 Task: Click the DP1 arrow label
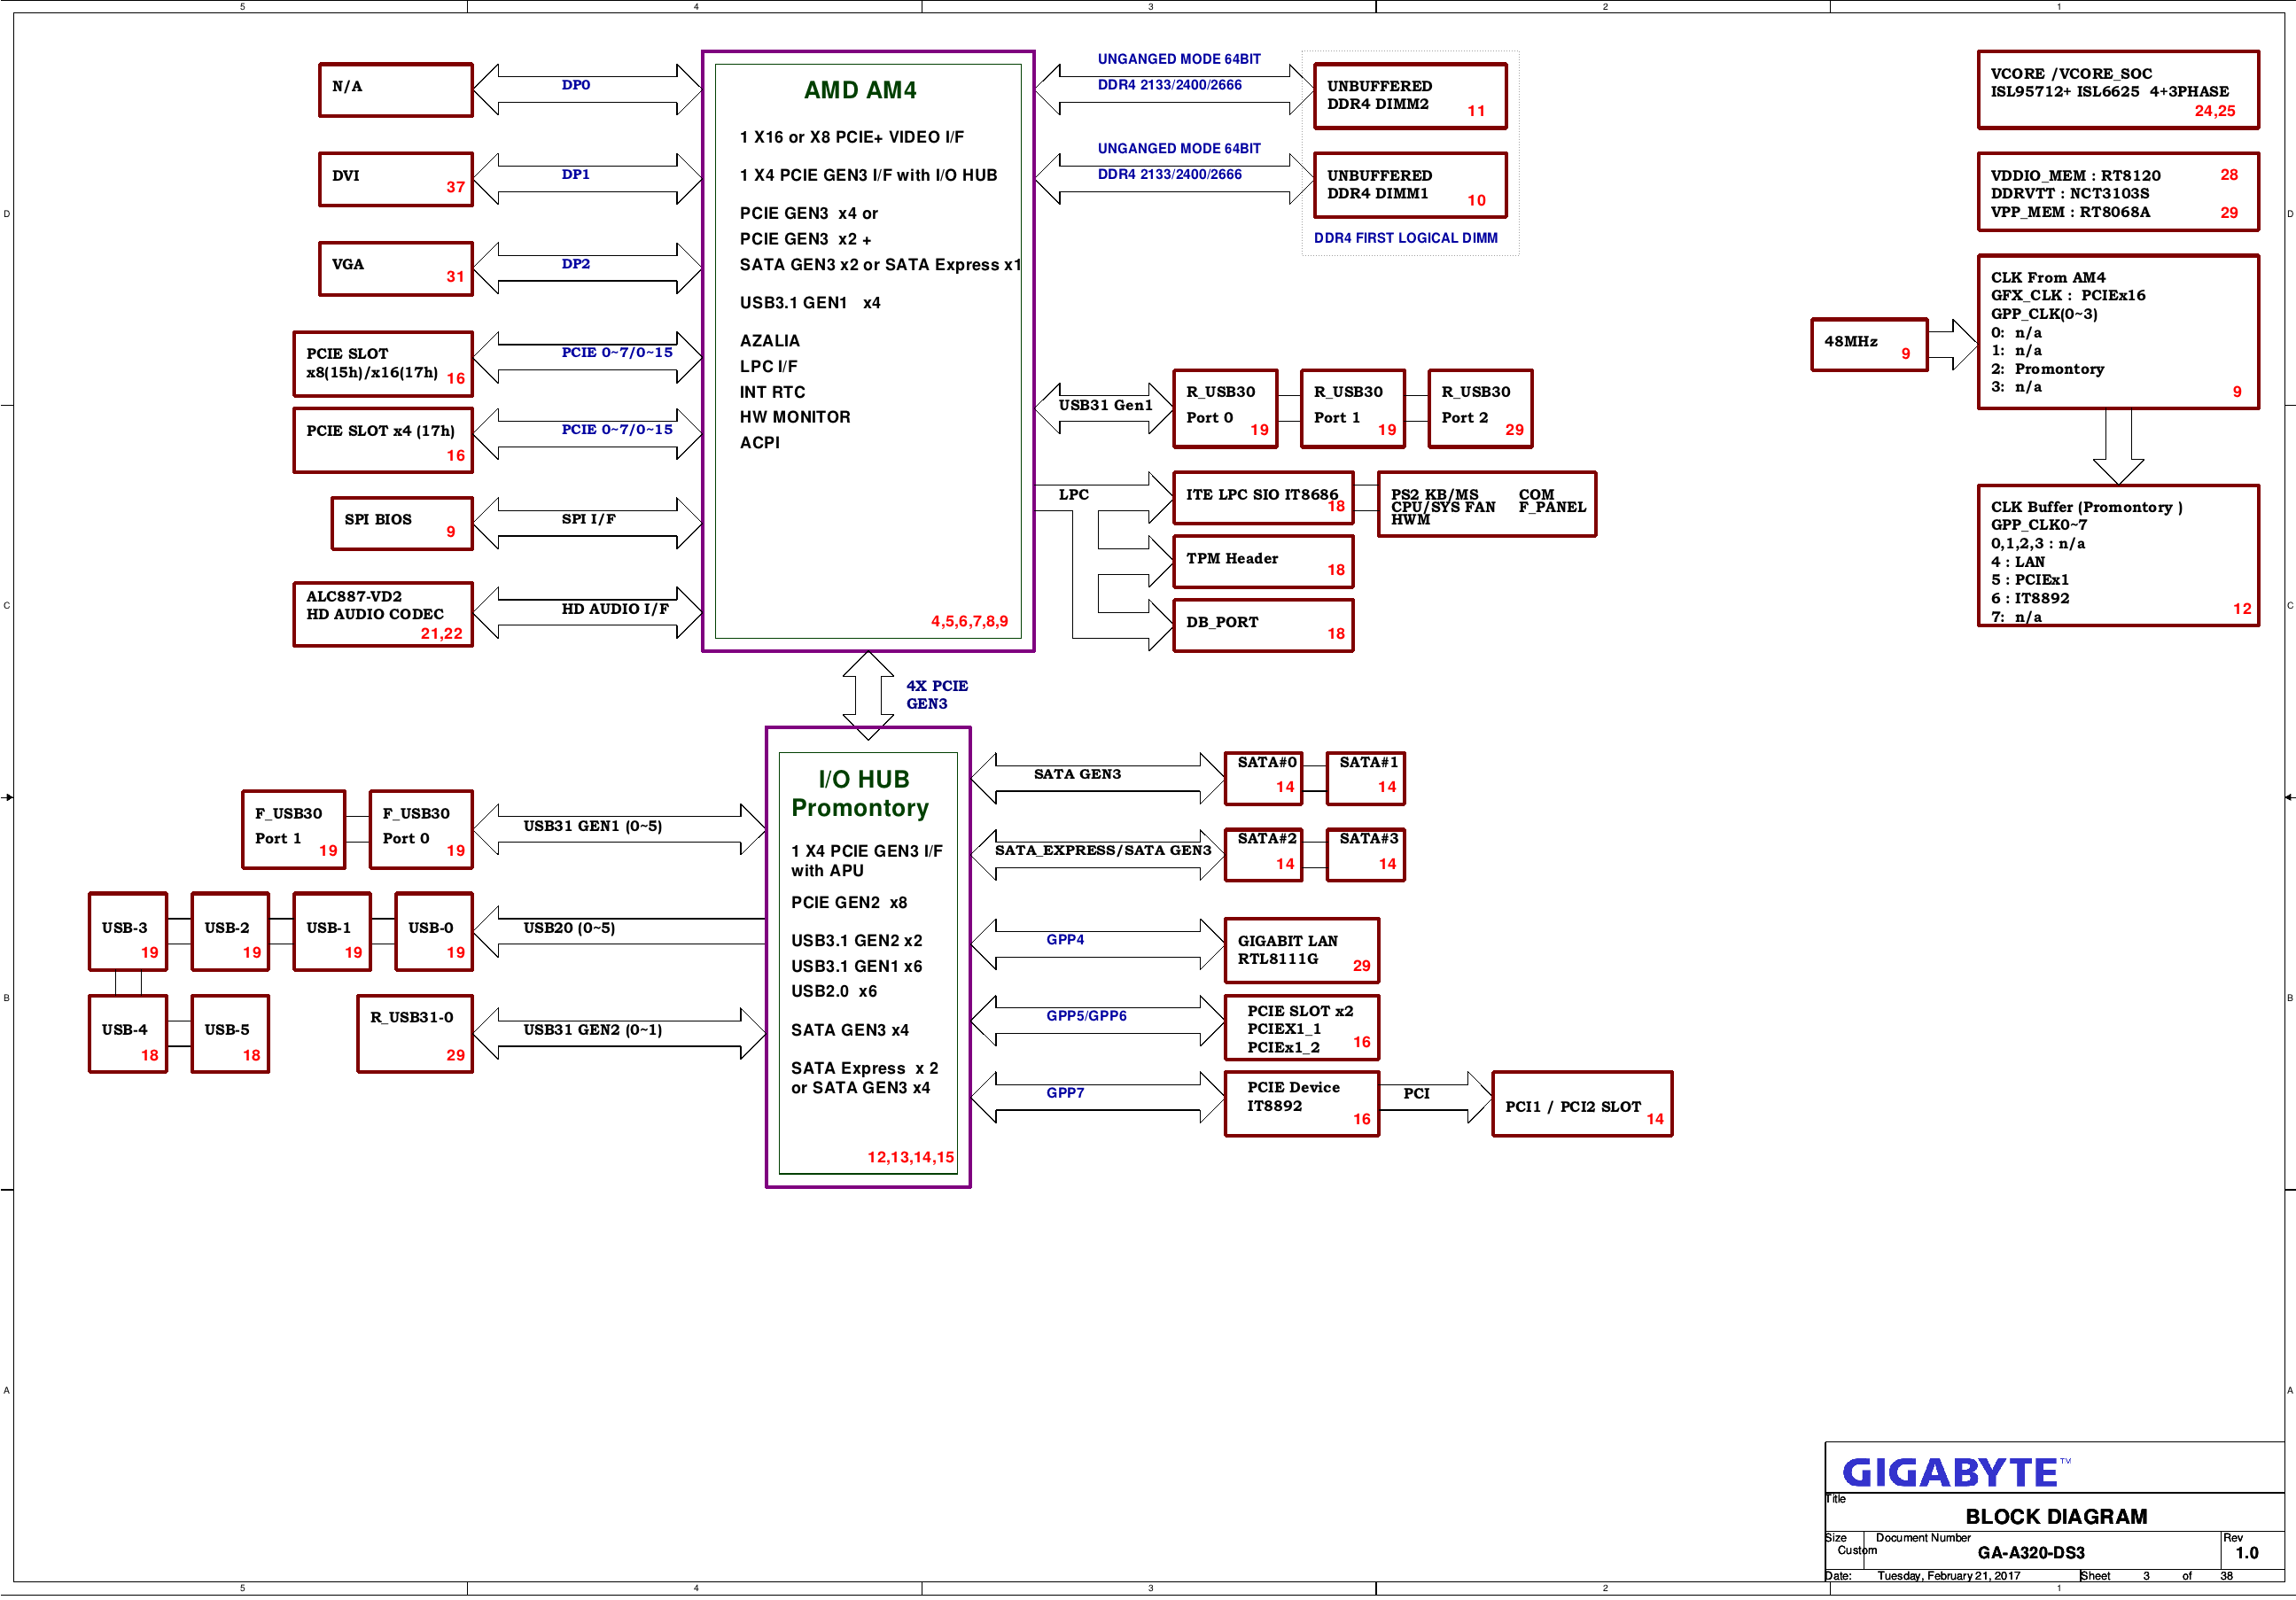(576, 174)
